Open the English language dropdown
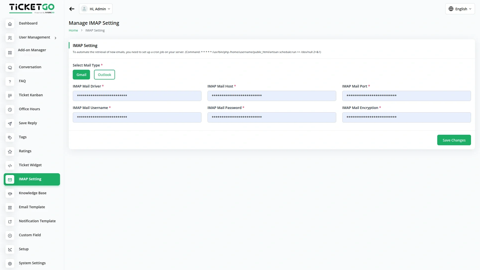The width and height of the screenshot is (480, 270). pyautogui.click(x=460, y=9)
